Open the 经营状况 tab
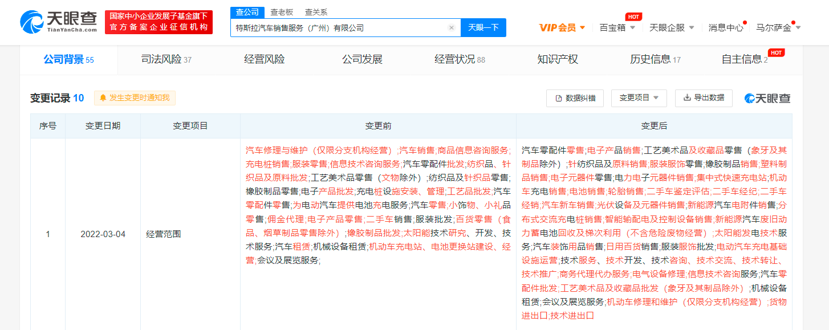The height and width of the screenshot is (330, 829). pos(460,59)
